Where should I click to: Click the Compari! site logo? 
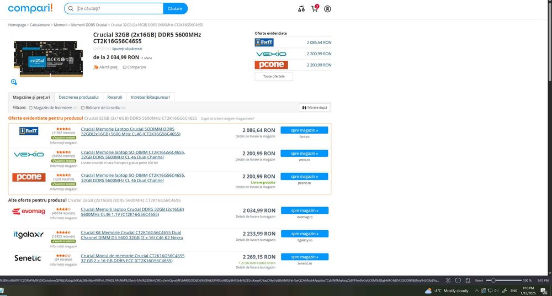pos(30,8)
